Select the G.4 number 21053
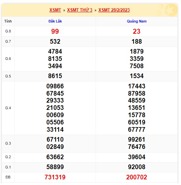 pos(55,108)
